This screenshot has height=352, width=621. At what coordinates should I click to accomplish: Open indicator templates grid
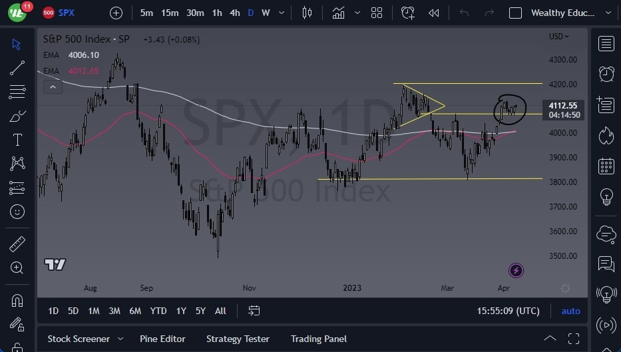(x=377, y=13)
